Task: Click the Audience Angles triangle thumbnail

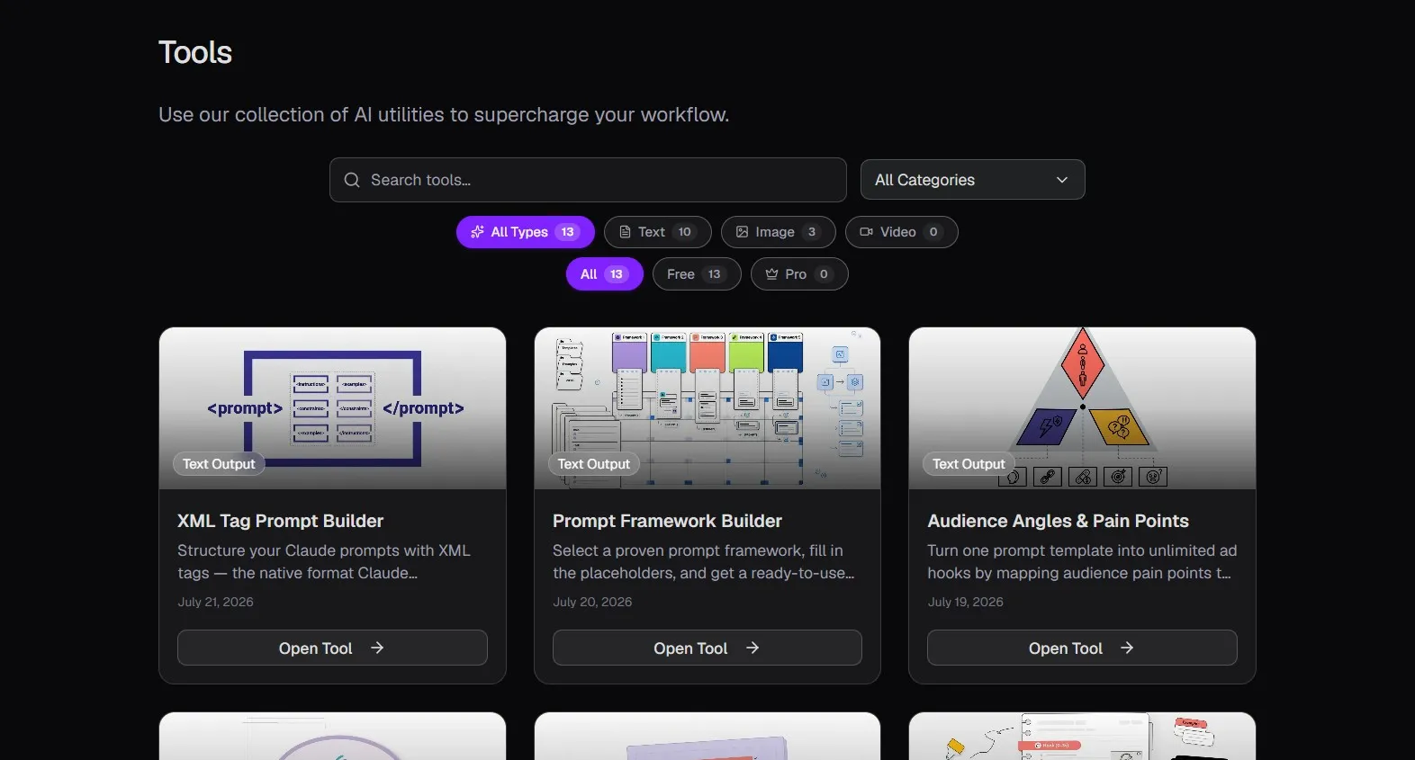Action: 1082,408
